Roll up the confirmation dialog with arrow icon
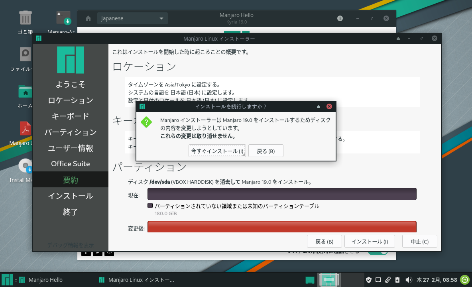Image resolution: width=472 pixels, height=287 pixels. (x=319, y=106)
